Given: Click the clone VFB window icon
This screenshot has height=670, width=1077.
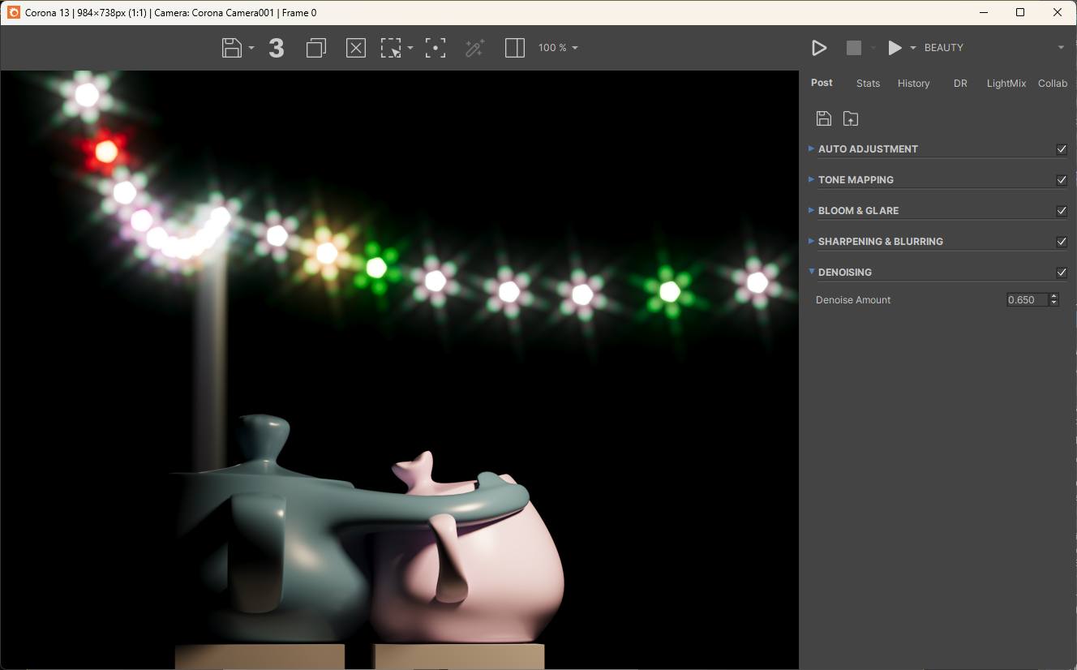Looking at the screenshot, I should (316, 48).
